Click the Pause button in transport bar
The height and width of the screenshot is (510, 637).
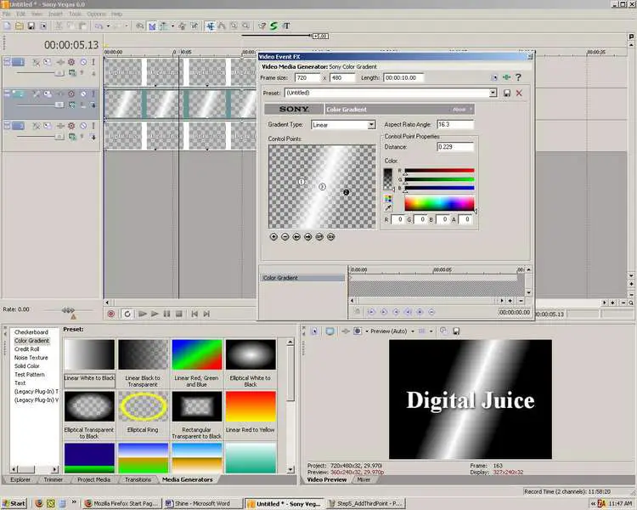click(166, 314)
